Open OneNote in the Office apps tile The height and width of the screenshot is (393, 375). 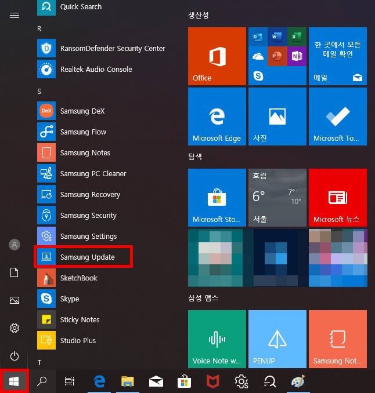pyautogui.click(x=297, y=56)
